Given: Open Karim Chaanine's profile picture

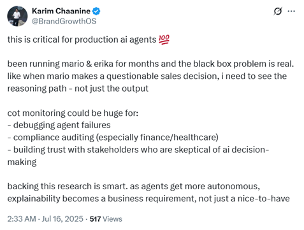Looking at the screenshot, I should (x=17, y=16).
